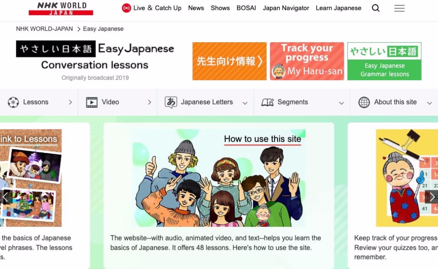Screen dimensions: 438x269
Task: Click the red live broadcast icon
Action: (x=126, y=8)
